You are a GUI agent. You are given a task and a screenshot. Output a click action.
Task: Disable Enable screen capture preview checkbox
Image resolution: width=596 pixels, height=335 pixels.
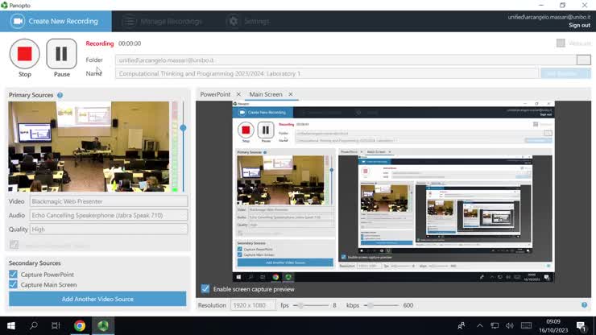[x=205, y=289]
